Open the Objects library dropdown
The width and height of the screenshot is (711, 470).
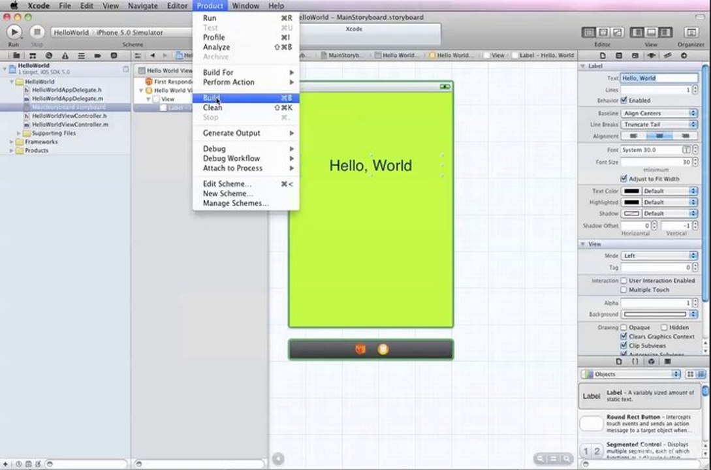631,374
